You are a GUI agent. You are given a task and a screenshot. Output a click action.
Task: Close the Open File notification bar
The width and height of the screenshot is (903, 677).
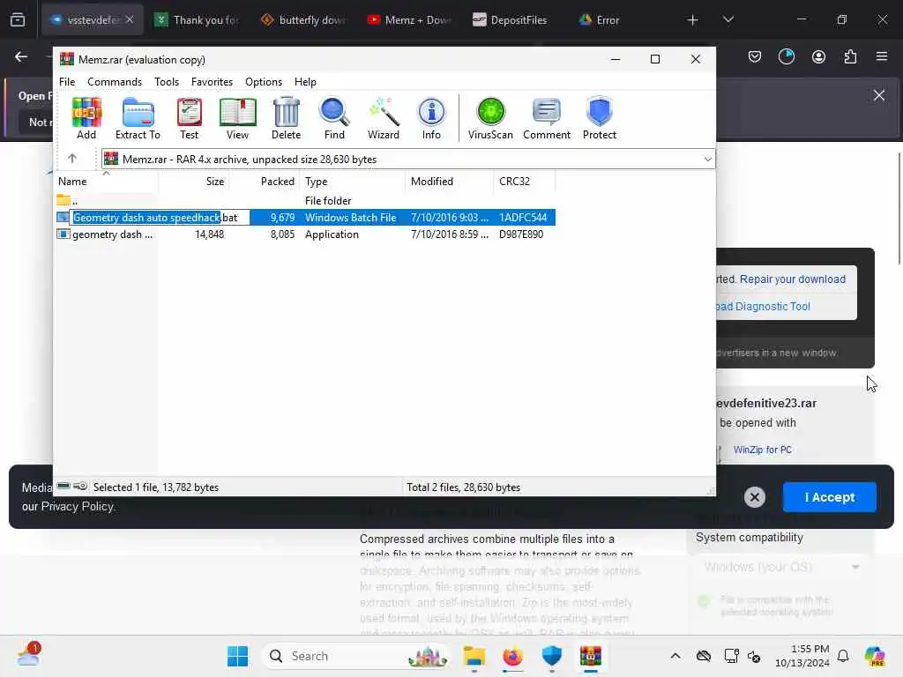click(879, 95)
